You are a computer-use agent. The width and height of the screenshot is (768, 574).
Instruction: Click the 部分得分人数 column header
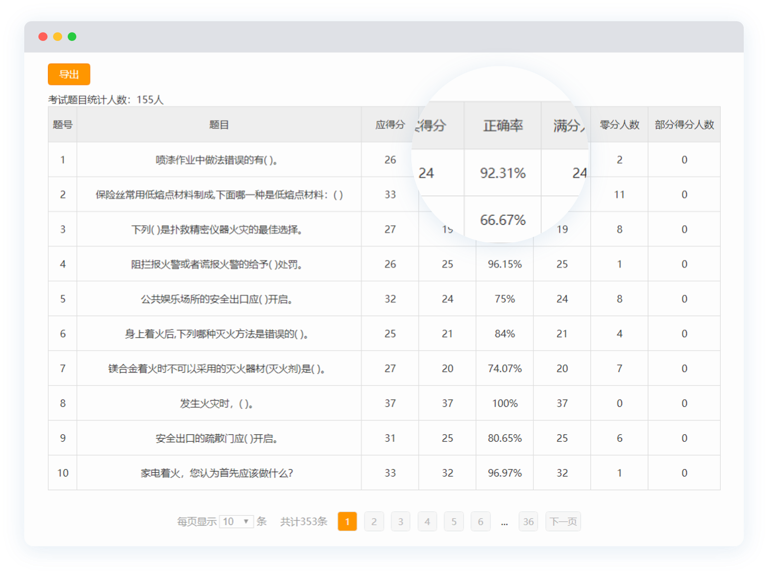[684, 125]
